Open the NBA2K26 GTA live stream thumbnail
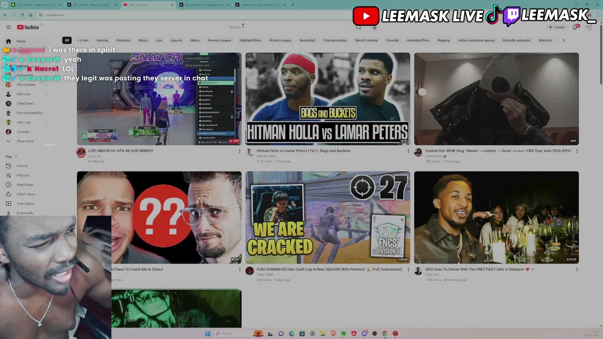603x339 pixels. tap(159, 99)
